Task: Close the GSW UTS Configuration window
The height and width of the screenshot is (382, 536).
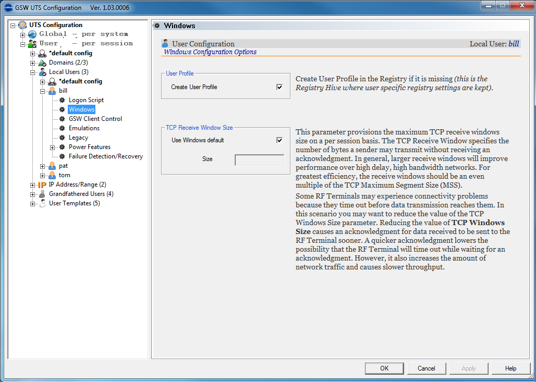Action: (x=521, y=6)
